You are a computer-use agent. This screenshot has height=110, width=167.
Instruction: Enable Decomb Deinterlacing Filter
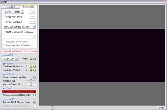point(34,77)
